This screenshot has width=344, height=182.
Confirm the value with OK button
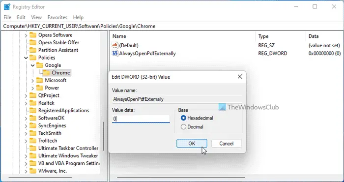click(x=192, y=144)
